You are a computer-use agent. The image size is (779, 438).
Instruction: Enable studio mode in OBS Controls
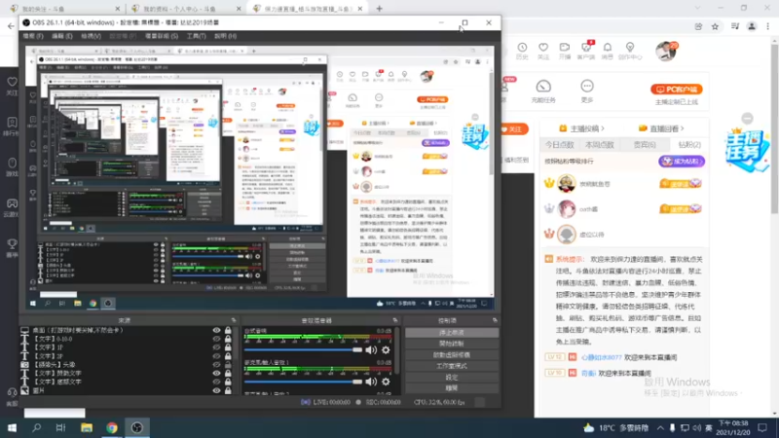pyautogui.click(x=452, y=366)
